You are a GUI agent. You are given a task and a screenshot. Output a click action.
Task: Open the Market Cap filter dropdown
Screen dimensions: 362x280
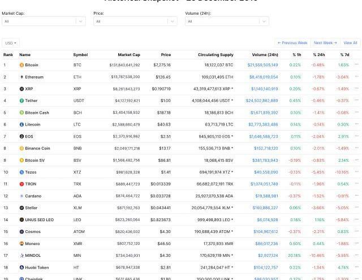[44, 21]
